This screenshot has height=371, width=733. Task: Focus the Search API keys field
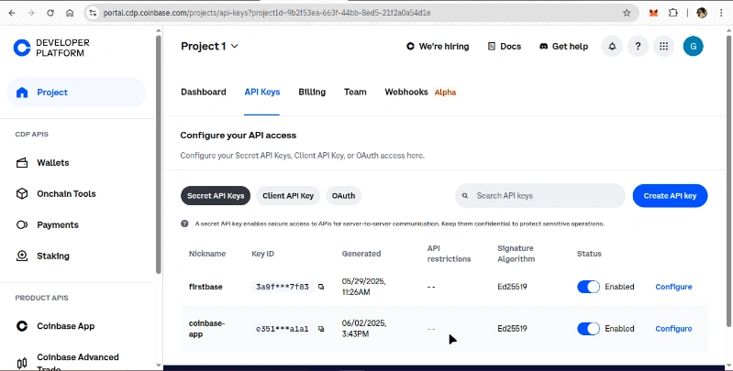coord(540,195)
